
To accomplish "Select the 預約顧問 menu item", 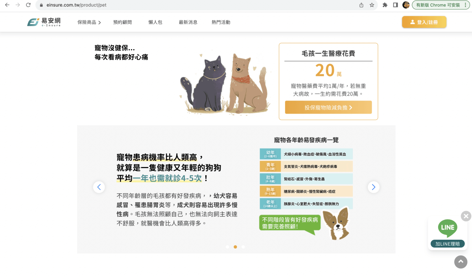I will tap(122, 22).
